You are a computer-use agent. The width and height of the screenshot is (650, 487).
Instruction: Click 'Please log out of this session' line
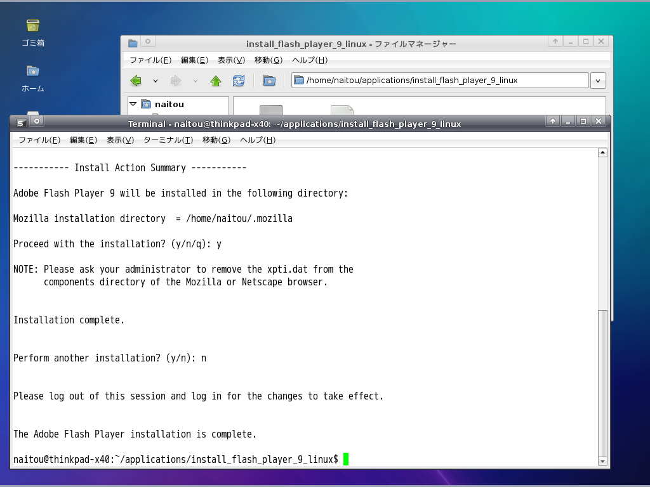pos(199,396)
